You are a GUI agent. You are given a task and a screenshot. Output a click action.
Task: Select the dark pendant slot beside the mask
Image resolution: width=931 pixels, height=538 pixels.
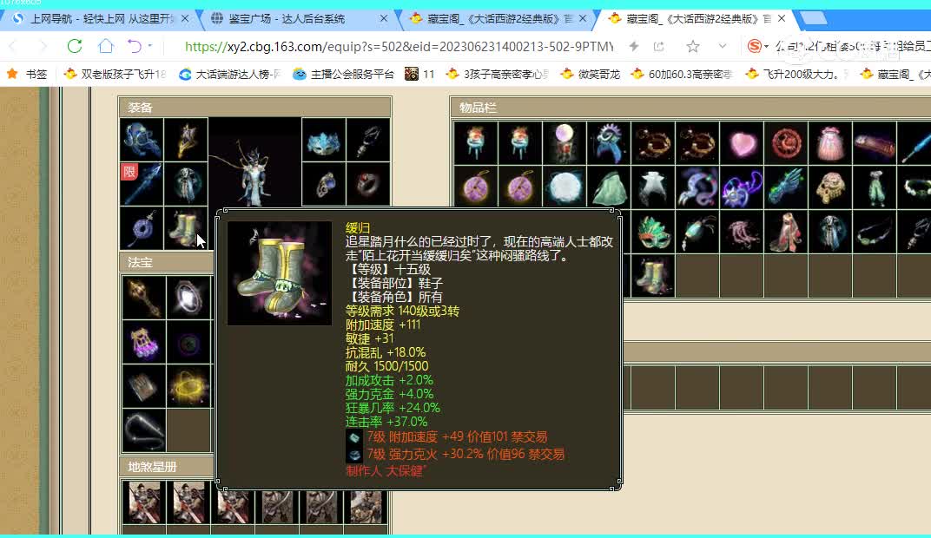coord(368,140)
